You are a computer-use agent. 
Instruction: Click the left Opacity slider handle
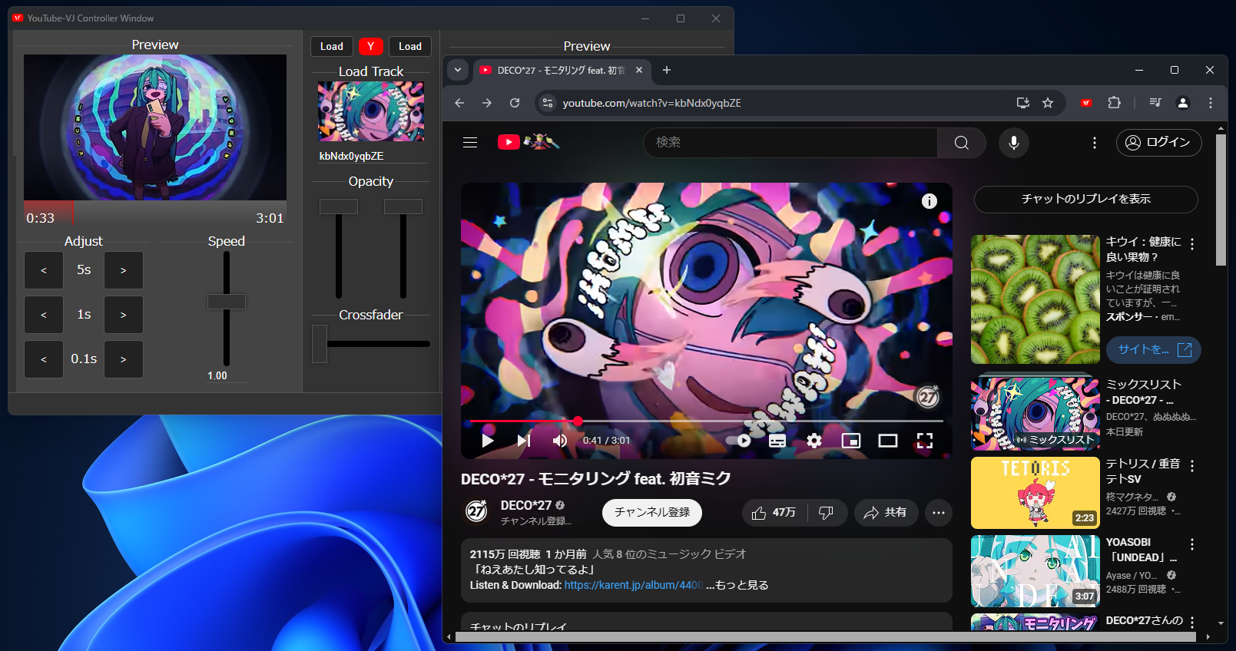339,207
